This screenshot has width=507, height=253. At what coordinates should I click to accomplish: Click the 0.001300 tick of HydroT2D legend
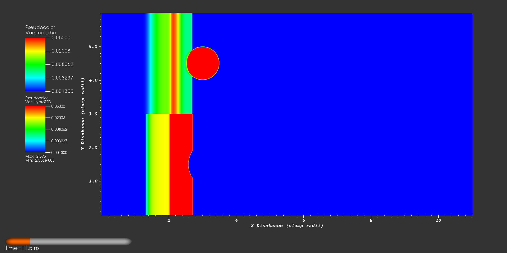59,153
